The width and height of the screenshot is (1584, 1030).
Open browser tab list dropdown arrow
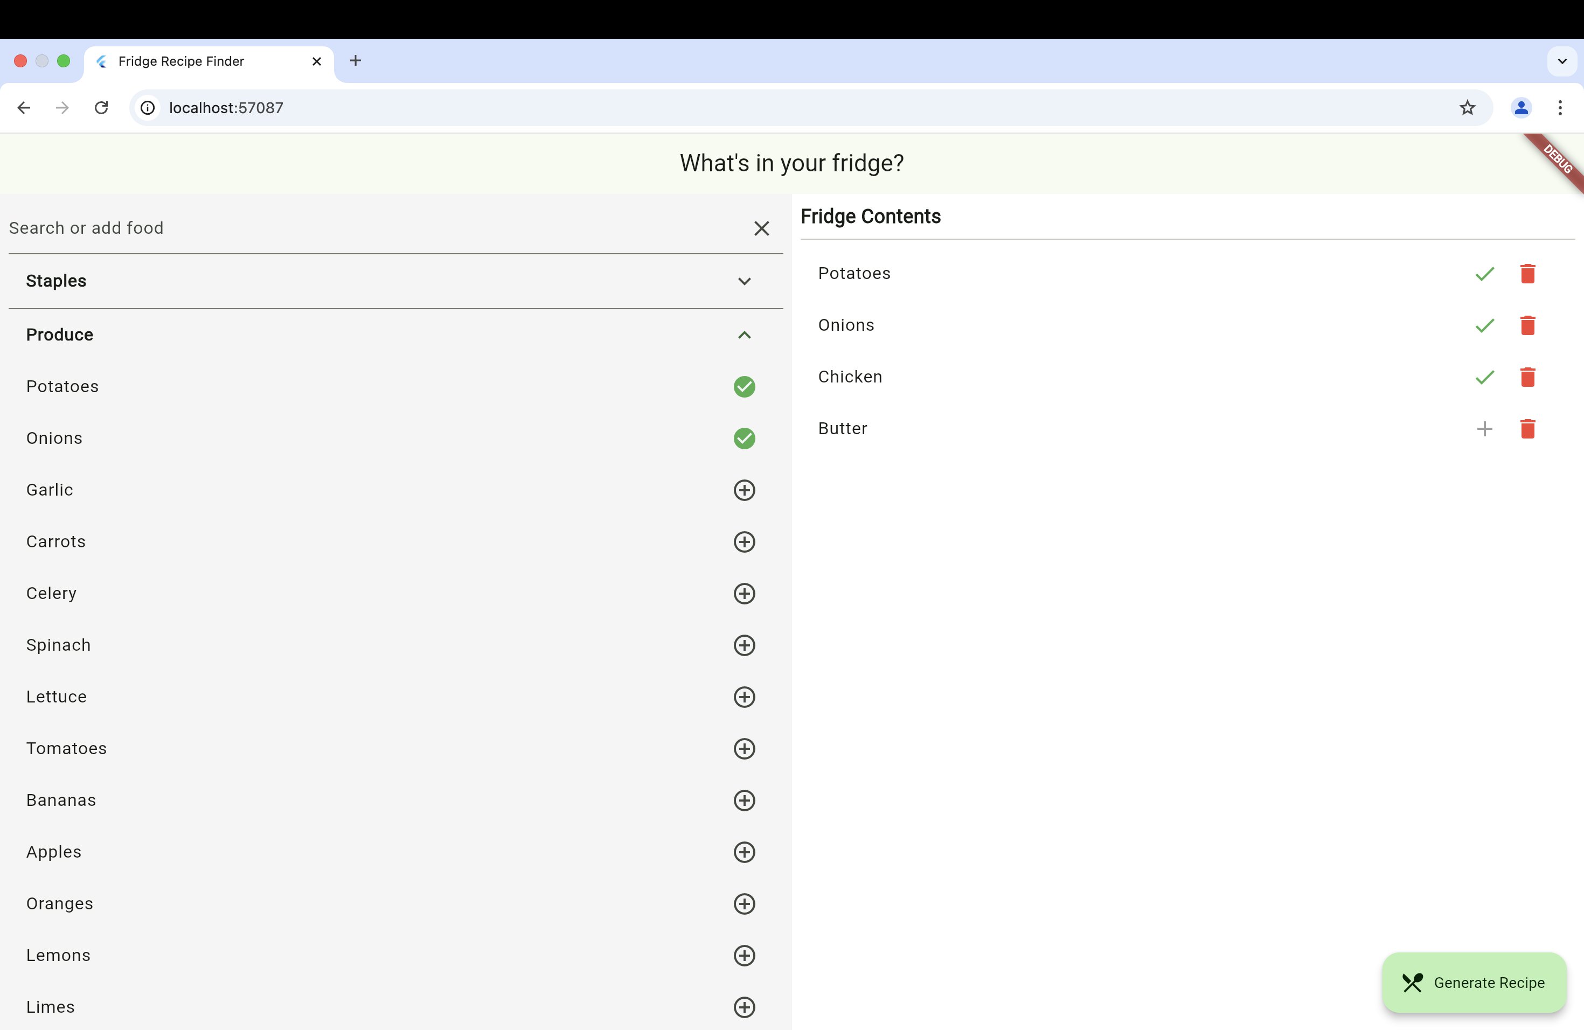(x=1562, y=61)
